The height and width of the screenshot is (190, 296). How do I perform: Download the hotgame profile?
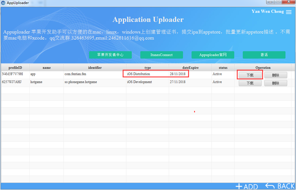click(x=250, y=83)
